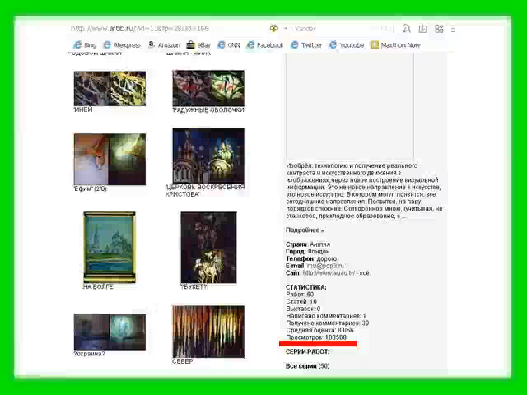Click the 'Просмотров: 100568' statistic text

coord(316,337)
